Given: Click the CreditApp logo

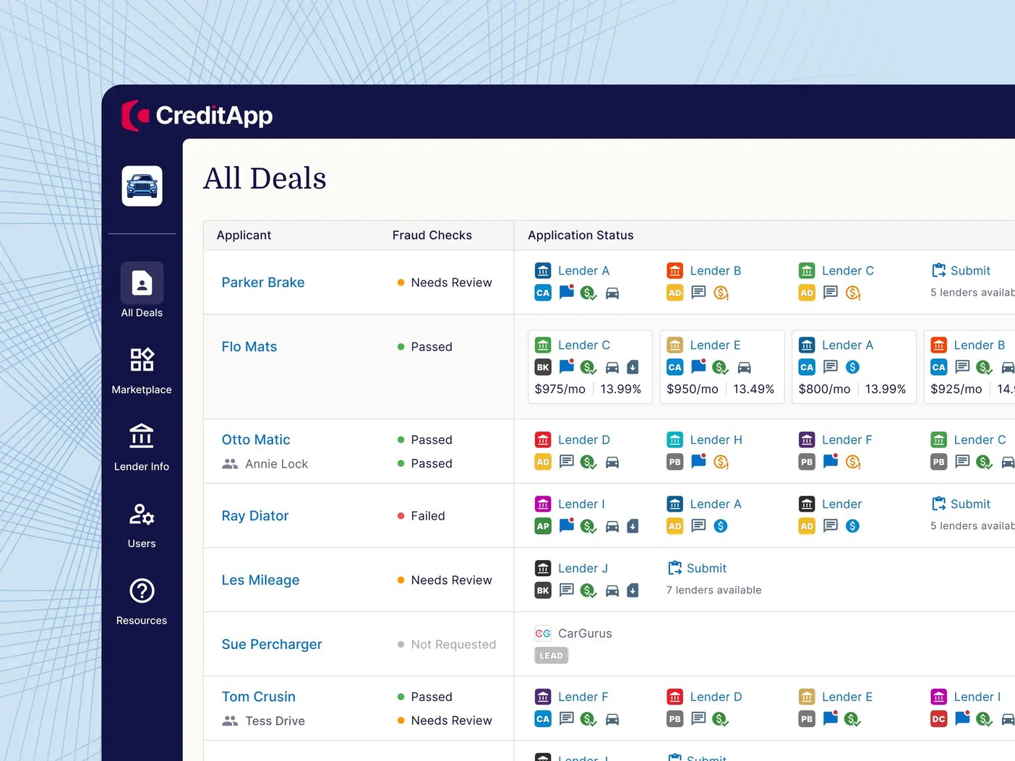Looking at the screenshot, I should click(197, 114).
